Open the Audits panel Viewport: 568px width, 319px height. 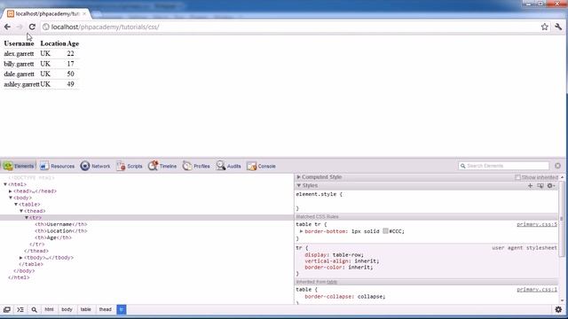point(229,166)
